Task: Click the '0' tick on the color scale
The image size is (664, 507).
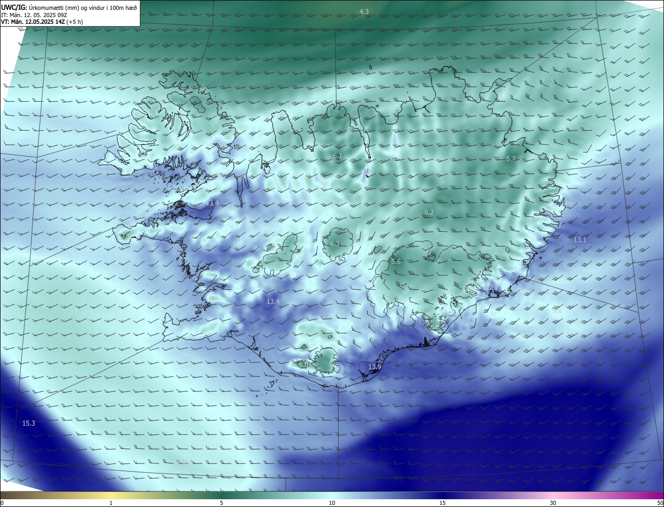Action: coord(2,503)
